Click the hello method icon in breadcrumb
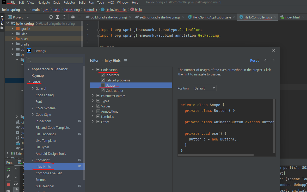307x192 pixels. click(132, 9)
